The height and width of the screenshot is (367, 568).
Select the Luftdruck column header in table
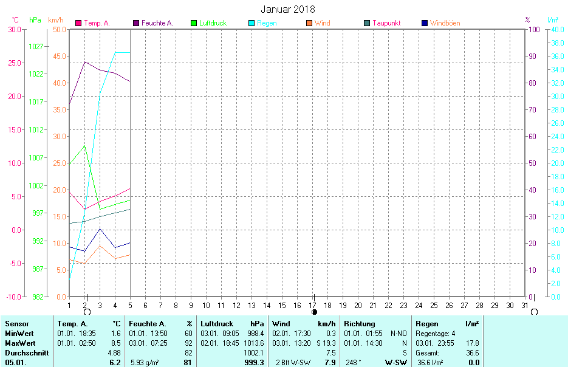point(216,324)
